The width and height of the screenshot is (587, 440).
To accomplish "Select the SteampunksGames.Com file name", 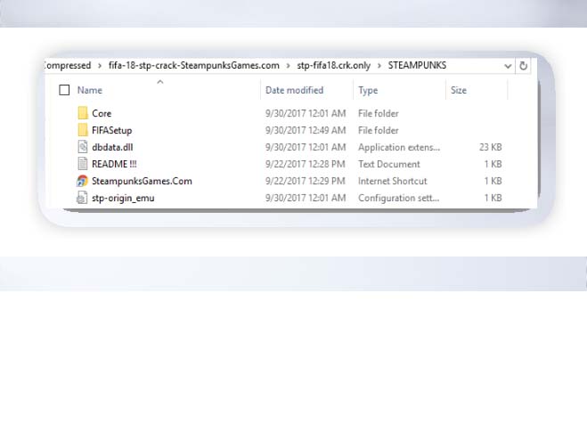I will pos(142,181).
